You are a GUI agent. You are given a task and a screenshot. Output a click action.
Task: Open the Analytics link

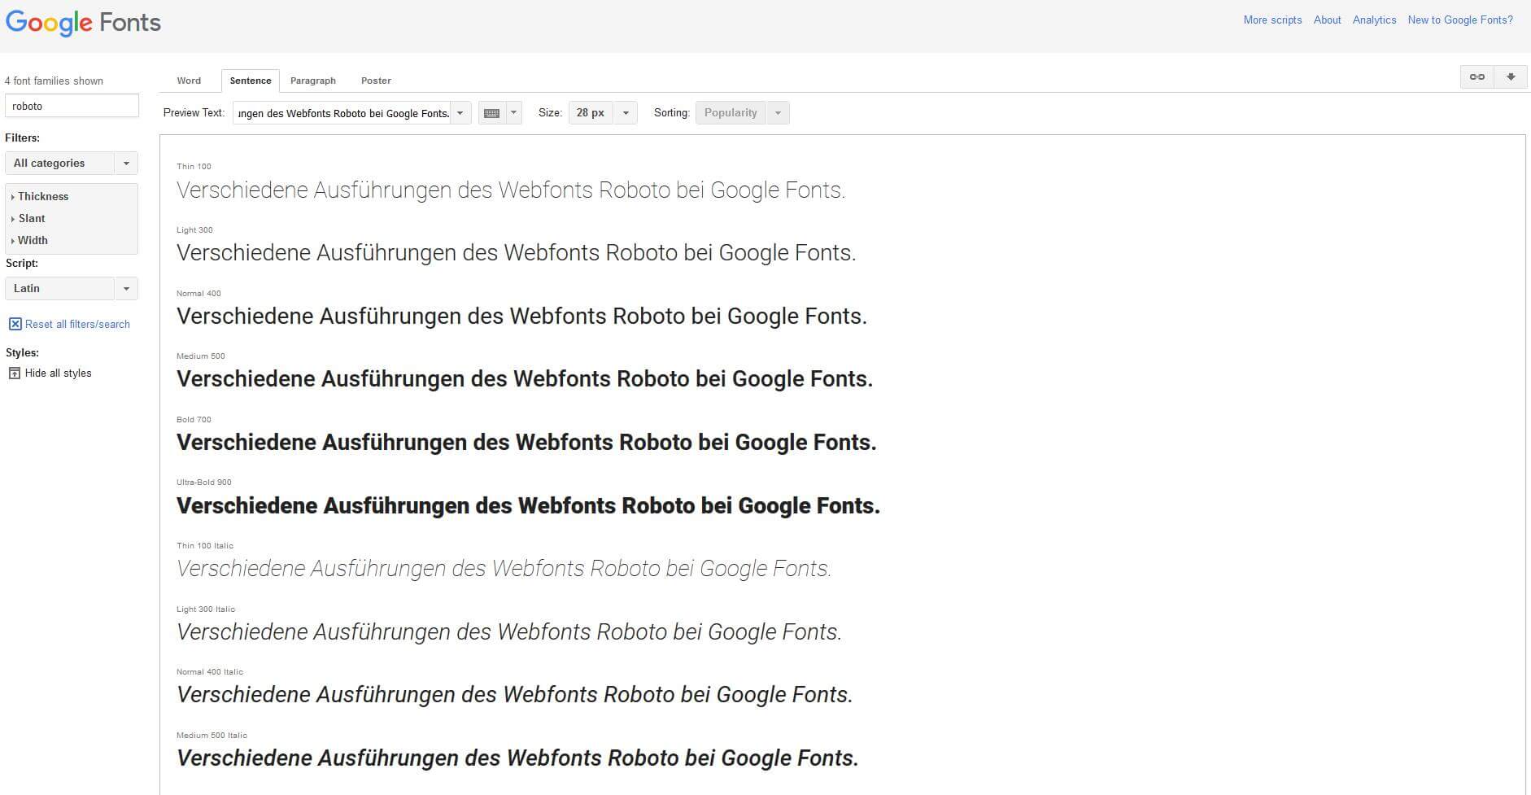tap(1374, 20)
